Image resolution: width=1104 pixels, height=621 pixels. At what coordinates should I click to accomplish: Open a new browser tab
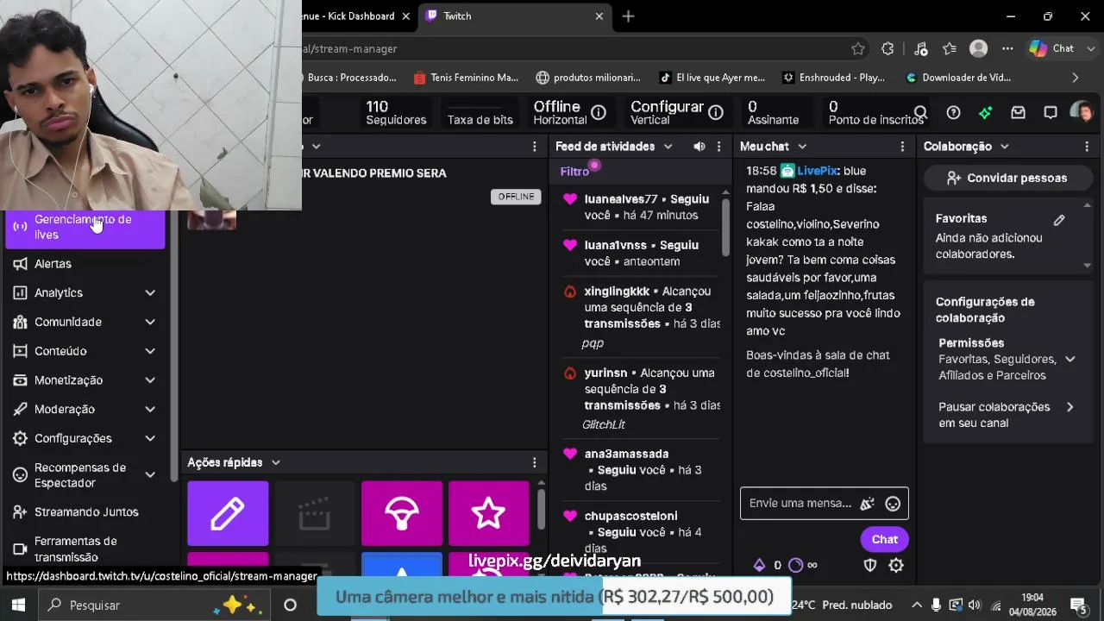click(x=628, y=16)
